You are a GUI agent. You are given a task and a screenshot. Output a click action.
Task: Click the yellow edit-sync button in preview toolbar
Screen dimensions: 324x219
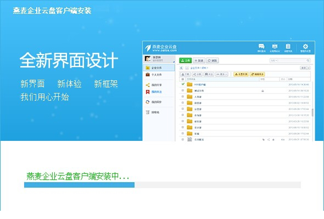tap(257, 74)
